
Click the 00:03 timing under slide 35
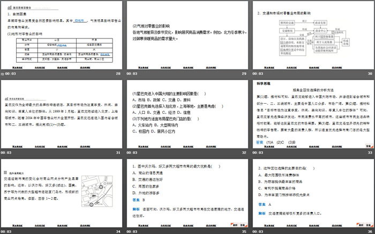pos(132,232)
